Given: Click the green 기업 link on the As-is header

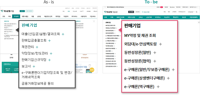Looking at the screenshot, I should (x=69, y=11).
